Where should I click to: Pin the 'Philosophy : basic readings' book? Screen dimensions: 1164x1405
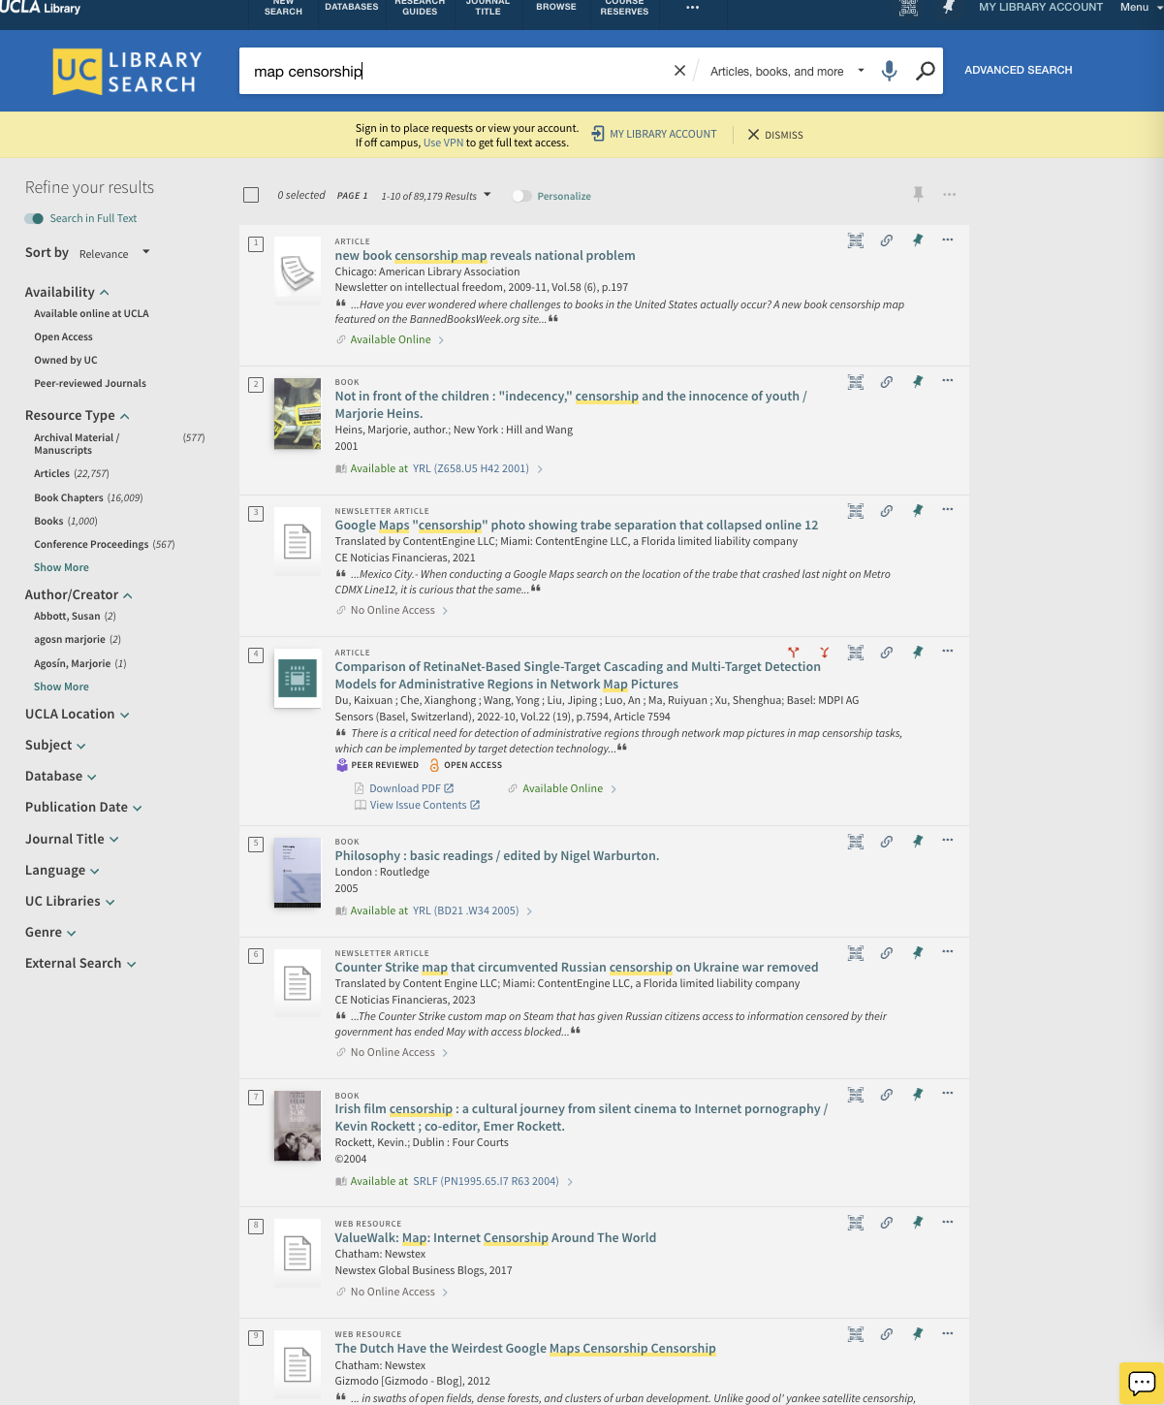917,842
